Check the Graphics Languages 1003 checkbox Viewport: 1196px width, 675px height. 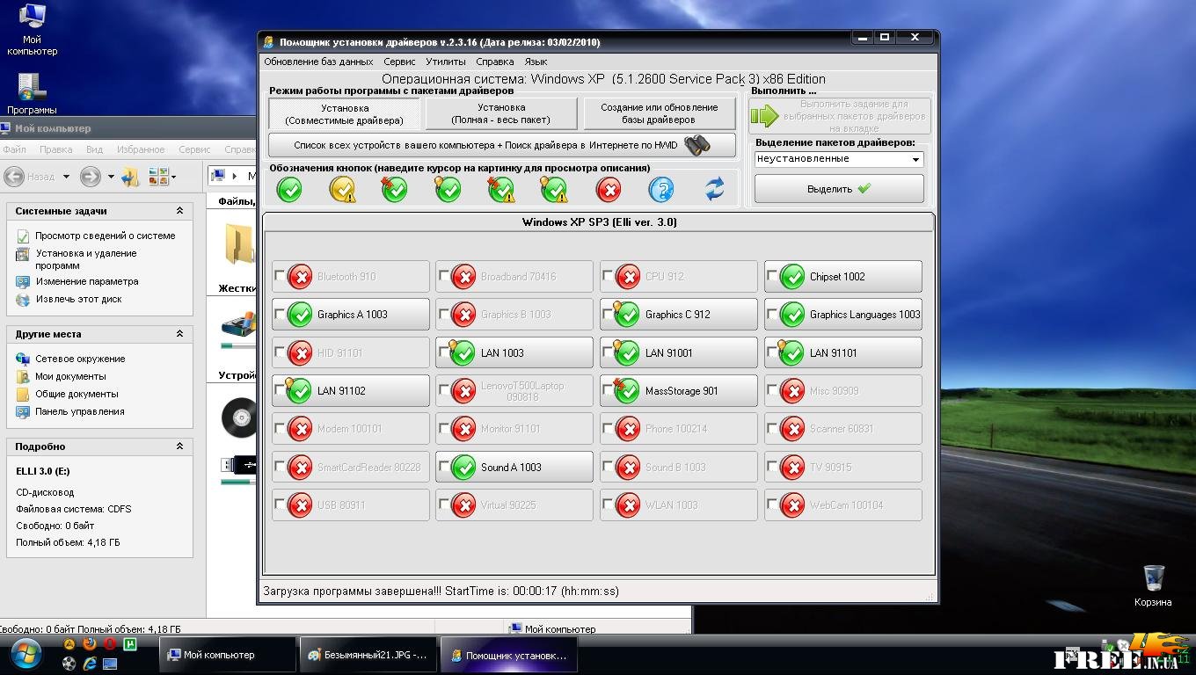click(772, 314)
